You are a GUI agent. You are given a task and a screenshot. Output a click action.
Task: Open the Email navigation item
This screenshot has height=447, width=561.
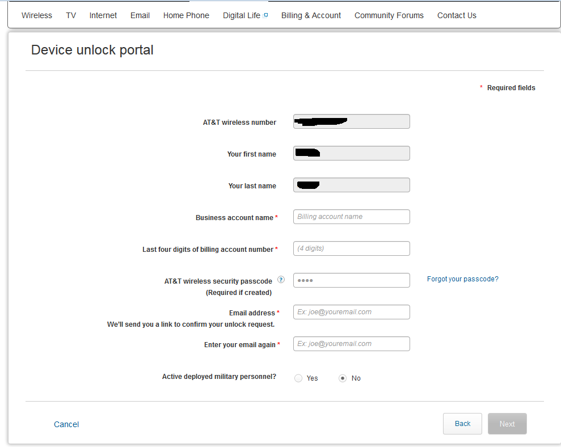(x=140, y=15)
